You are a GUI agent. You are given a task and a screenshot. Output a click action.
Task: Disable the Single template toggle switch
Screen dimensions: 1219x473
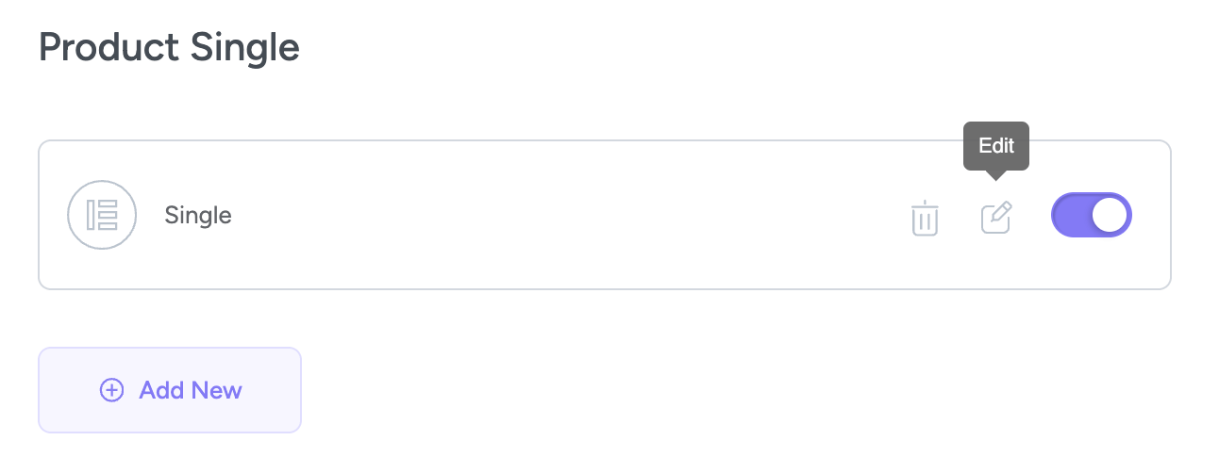(1091, 215)
